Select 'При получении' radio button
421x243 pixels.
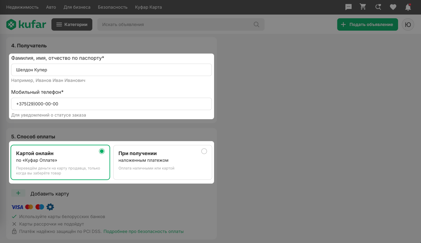pos(204,151)
